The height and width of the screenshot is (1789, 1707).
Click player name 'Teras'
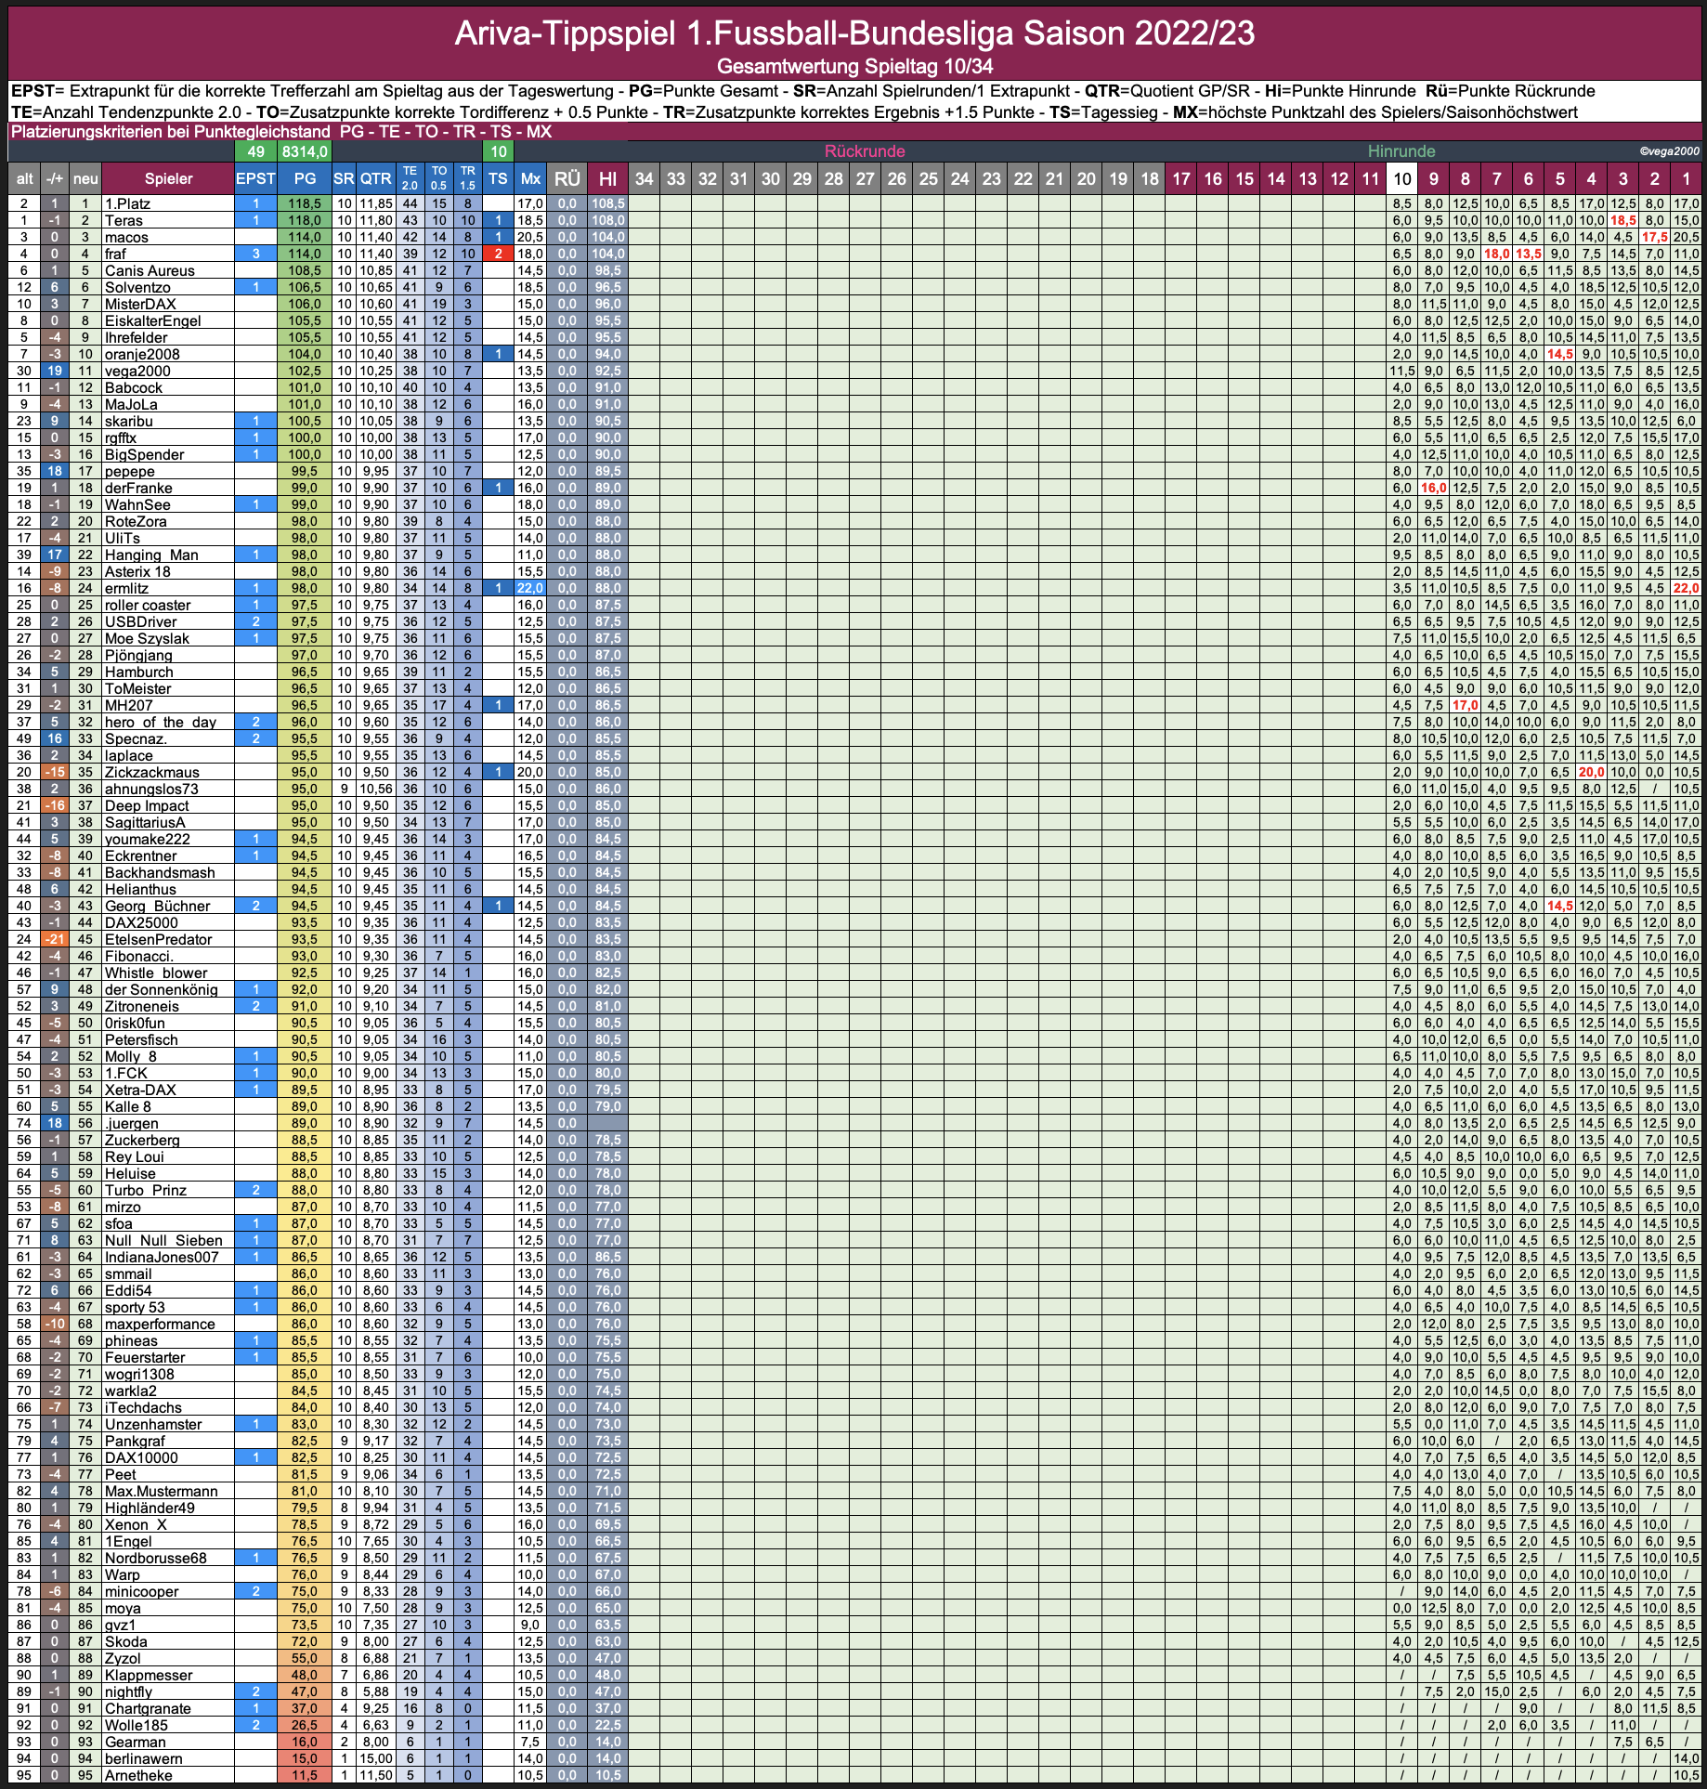(x=124, y=220)
